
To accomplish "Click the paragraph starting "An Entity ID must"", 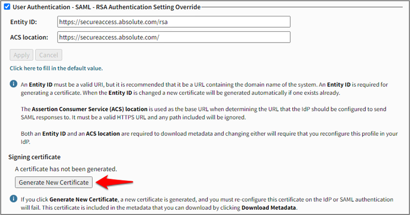I will (204, 88).
